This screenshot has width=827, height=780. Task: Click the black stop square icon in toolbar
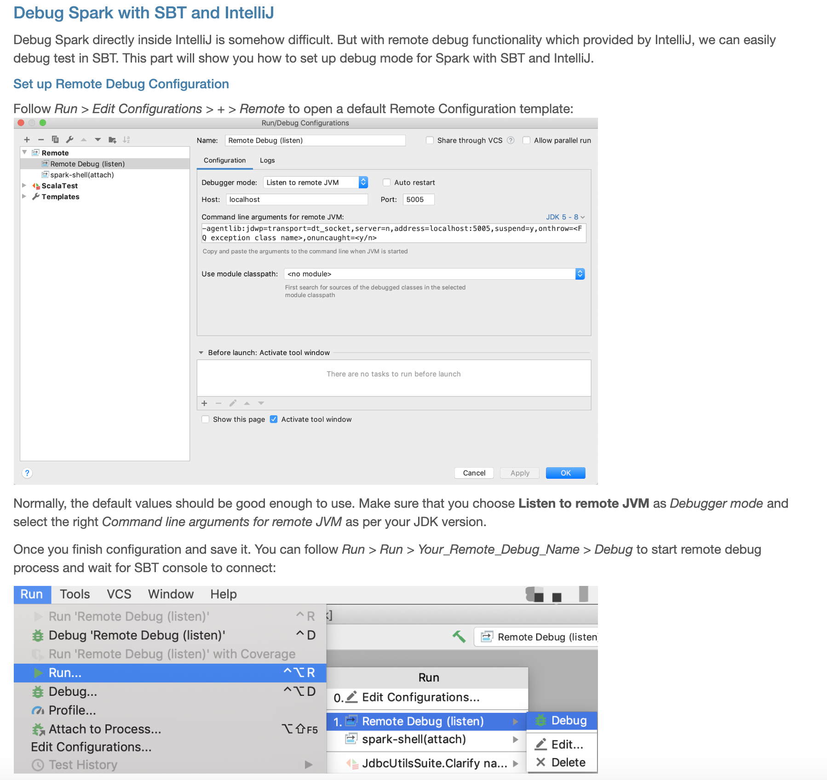click(557, 597)
